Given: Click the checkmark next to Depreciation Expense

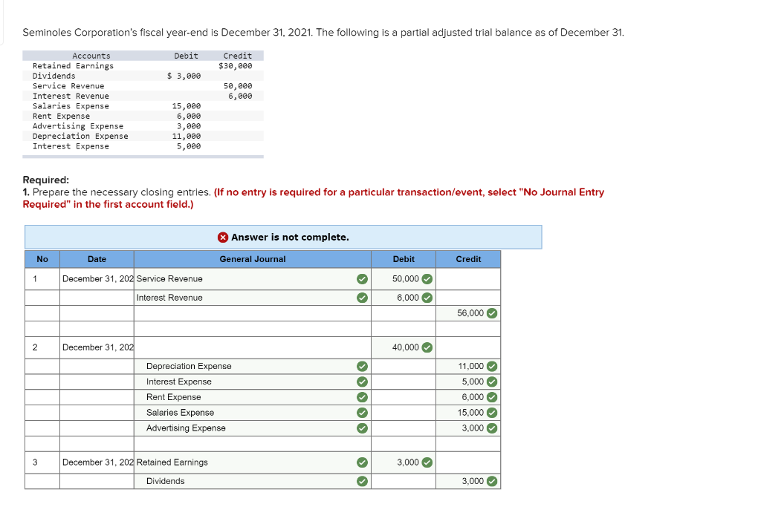Looking at the screenshot, I should [x=362, y=366].
